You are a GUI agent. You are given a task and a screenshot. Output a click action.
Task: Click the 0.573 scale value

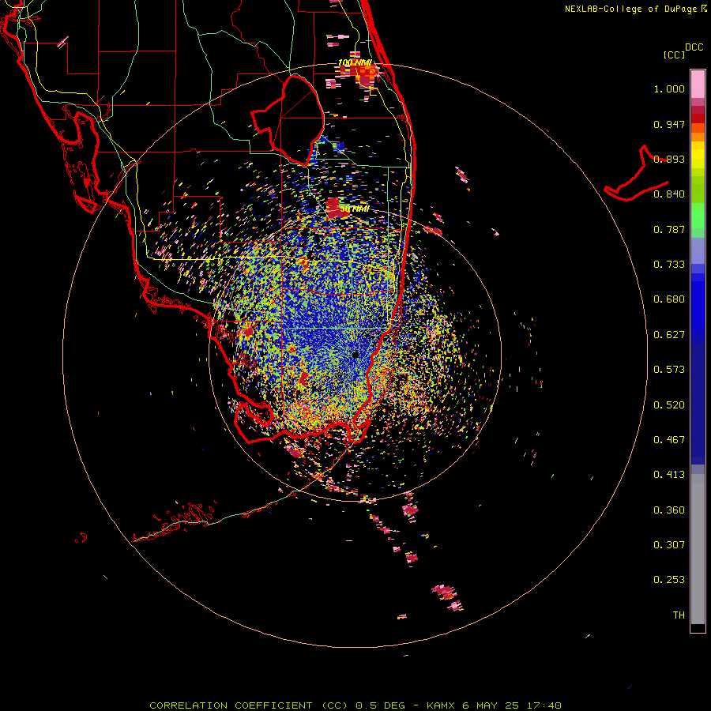pos(669,370)
